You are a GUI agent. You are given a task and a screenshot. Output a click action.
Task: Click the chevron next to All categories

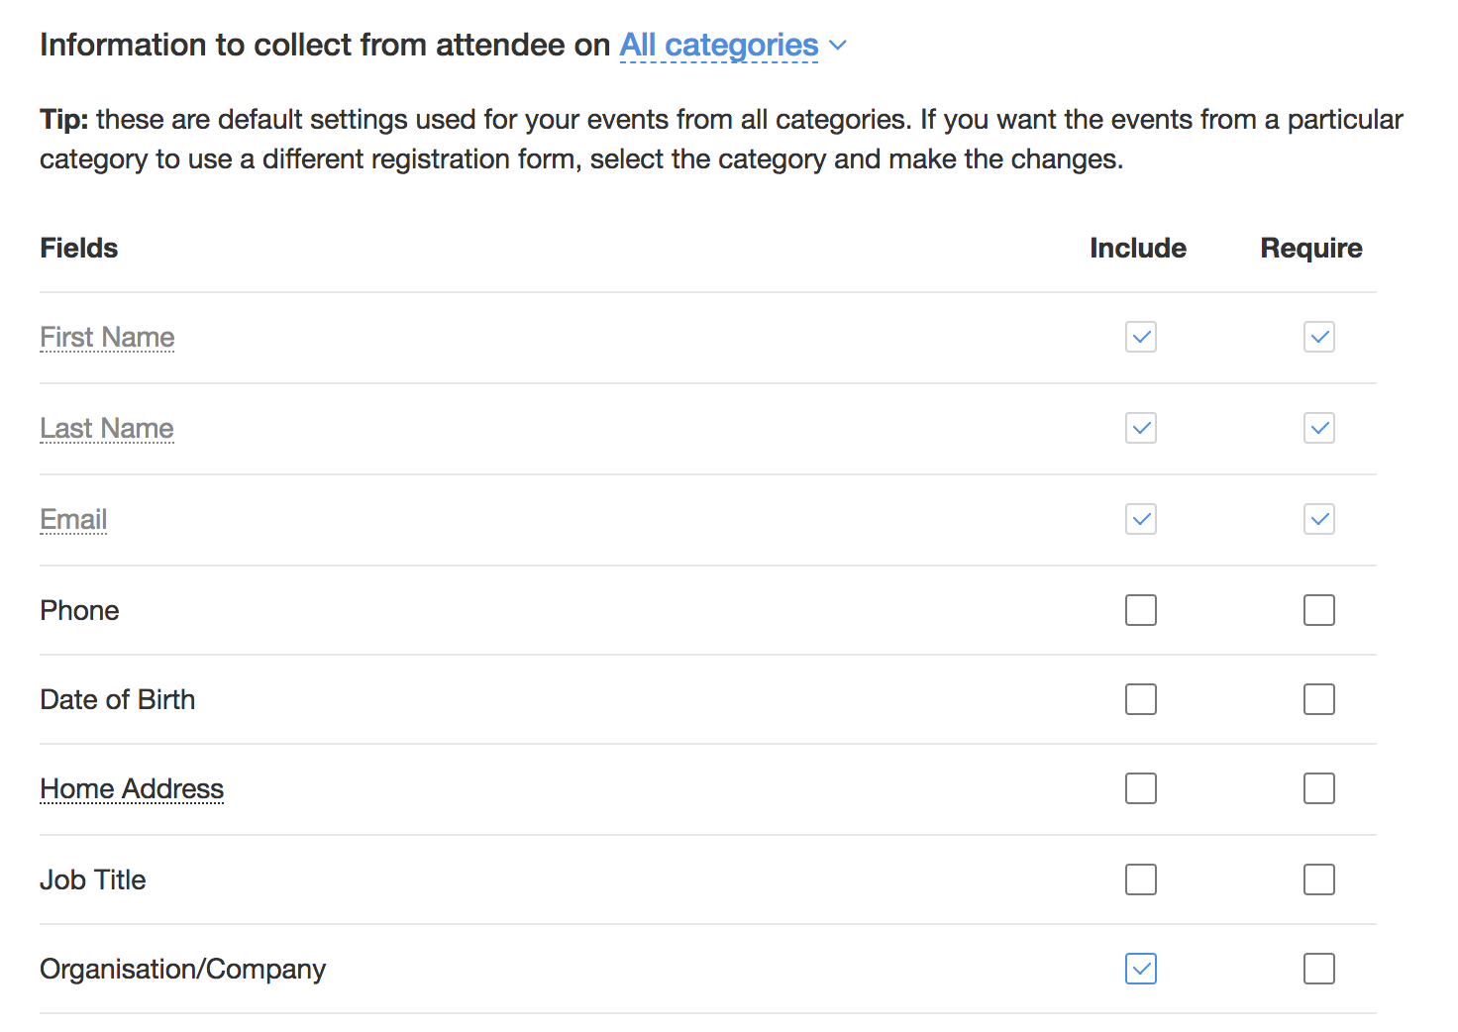838,46
